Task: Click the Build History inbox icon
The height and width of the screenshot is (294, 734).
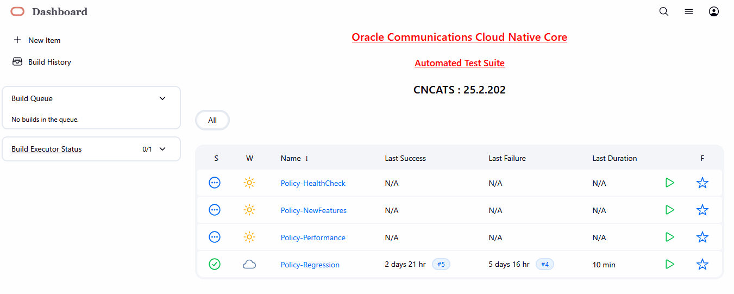Action: point(17,61)
